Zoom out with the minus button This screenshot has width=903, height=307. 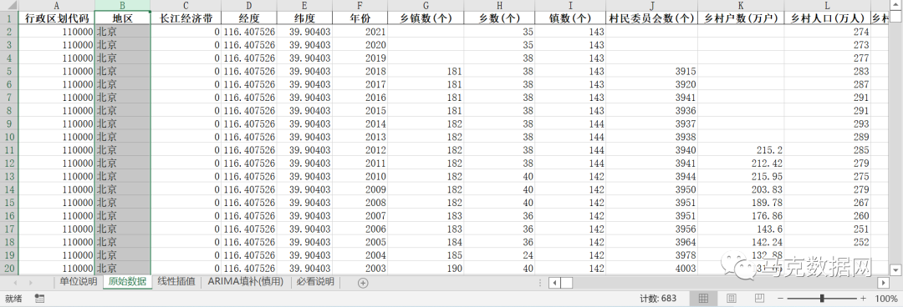tap(780, 299)
